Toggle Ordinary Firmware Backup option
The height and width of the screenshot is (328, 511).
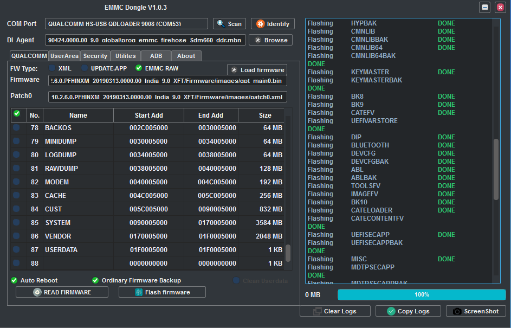(95, 280)
